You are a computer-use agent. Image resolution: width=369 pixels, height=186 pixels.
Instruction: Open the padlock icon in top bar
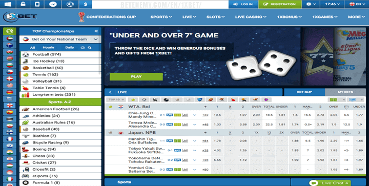23,4
